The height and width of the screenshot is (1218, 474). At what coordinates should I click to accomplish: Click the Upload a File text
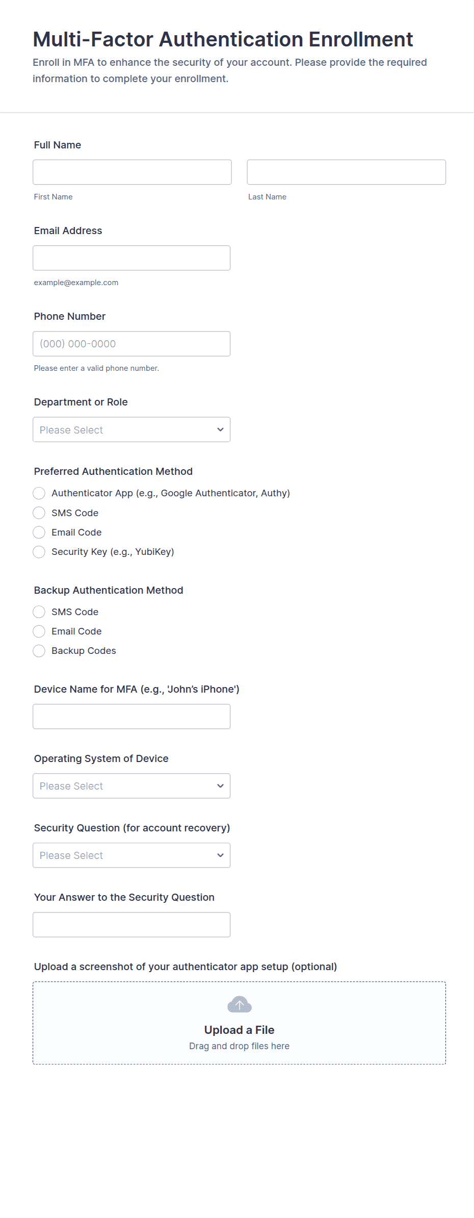pos(239,1029)
